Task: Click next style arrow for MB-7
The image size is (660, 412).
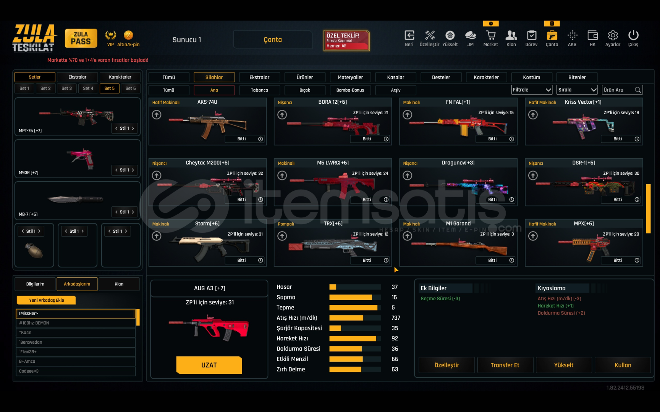Action: (x=133, y=212)
